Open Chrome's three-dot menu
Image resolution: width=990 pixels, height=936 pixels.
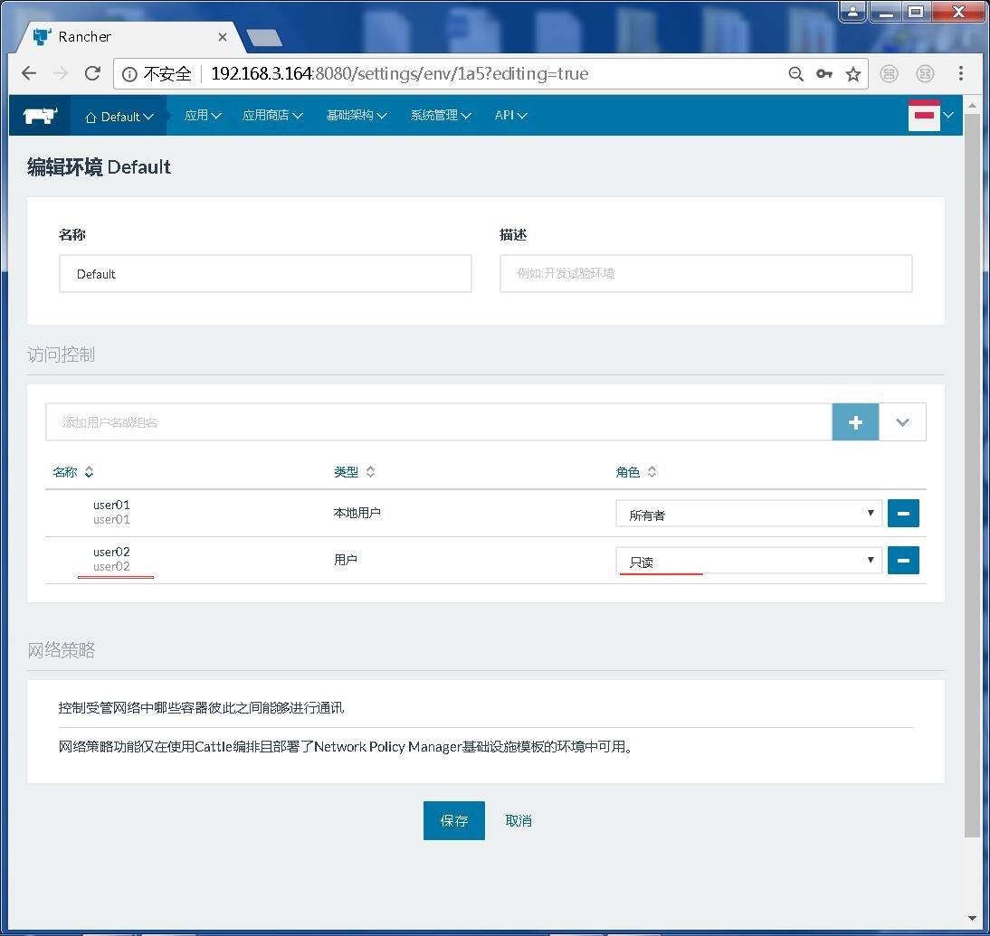(961, 73)
